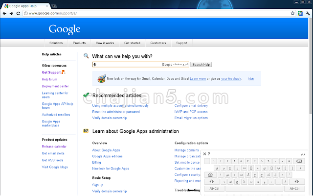Open New look for Google Apps link
Viewport: 313px width, 196px height.
click(x=111, y=169)
